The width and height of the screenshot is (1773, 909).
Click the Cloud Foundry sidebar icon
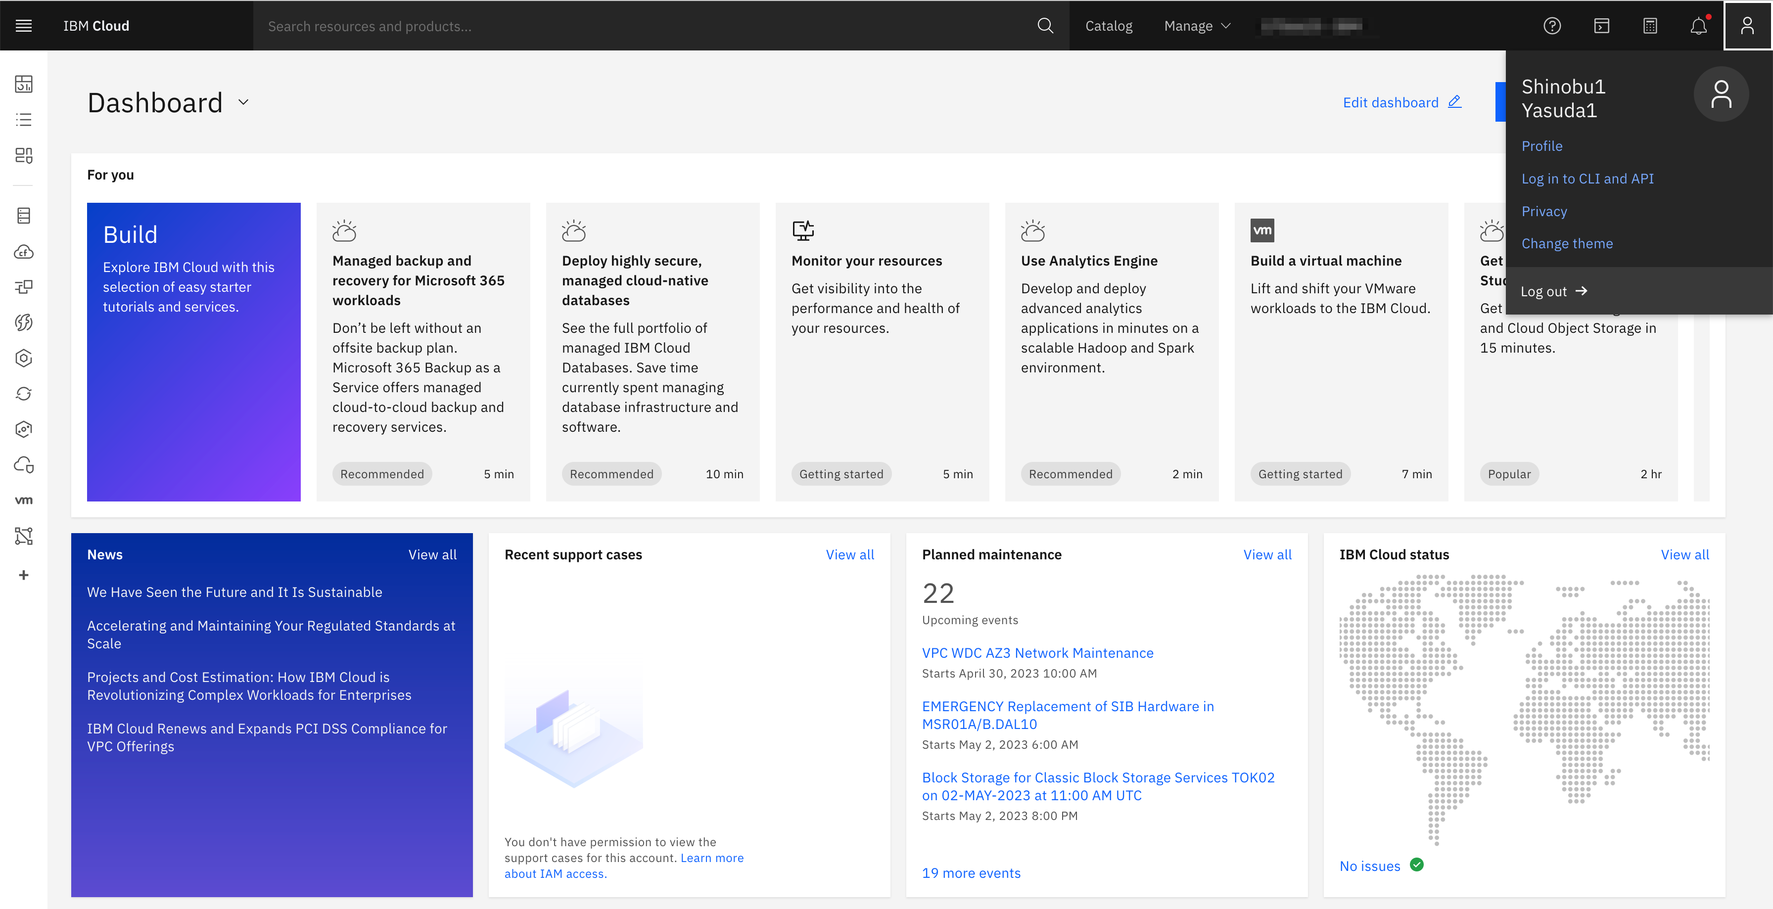pyautogui.click(x=23, y=252)
